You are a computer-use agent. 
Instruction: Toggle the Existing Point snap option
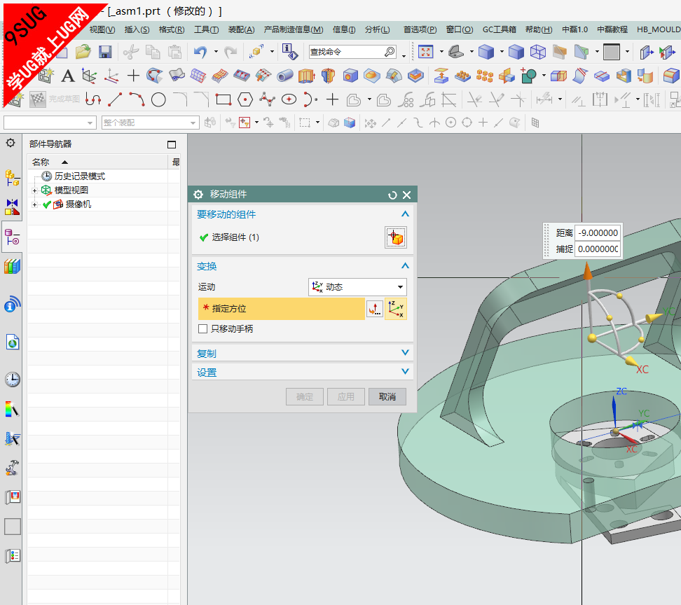pyautogui.click(x=483, y=123)
